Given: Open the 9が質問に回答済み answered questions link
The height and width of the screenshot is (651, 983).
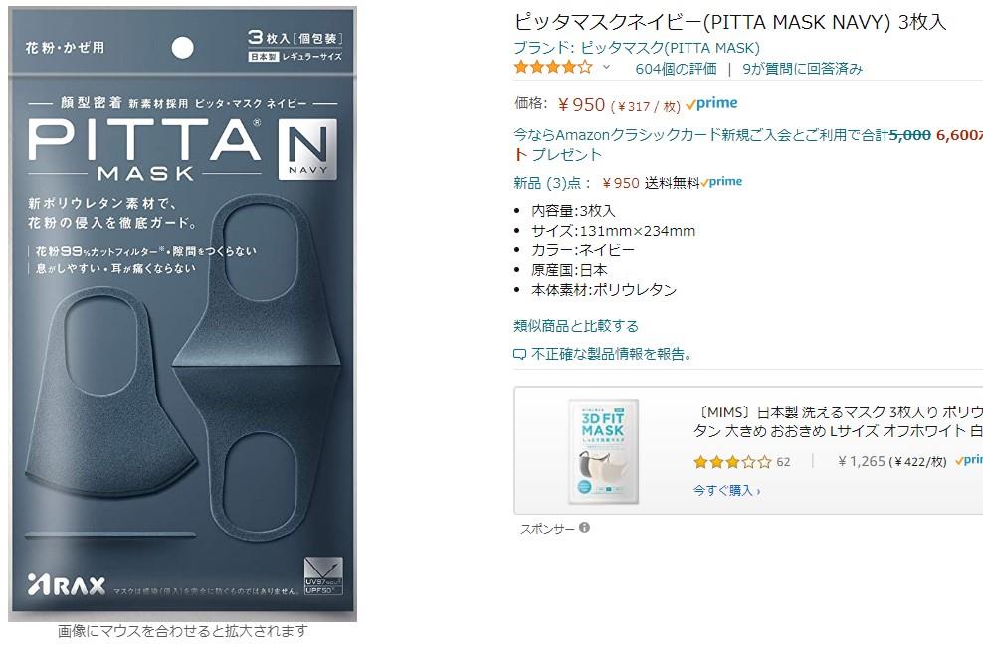Looking at the screenshot, I should point(803,69).
